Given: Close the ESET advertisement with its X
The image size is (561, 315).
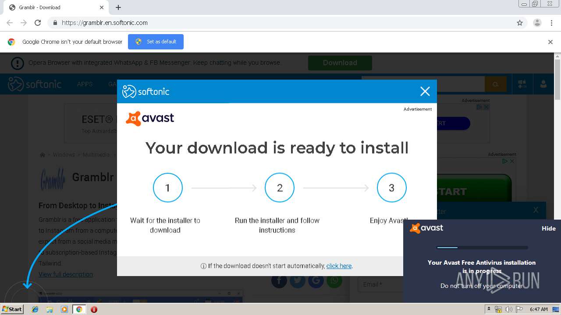Looking at the screenshot, I should pos(486,107).
